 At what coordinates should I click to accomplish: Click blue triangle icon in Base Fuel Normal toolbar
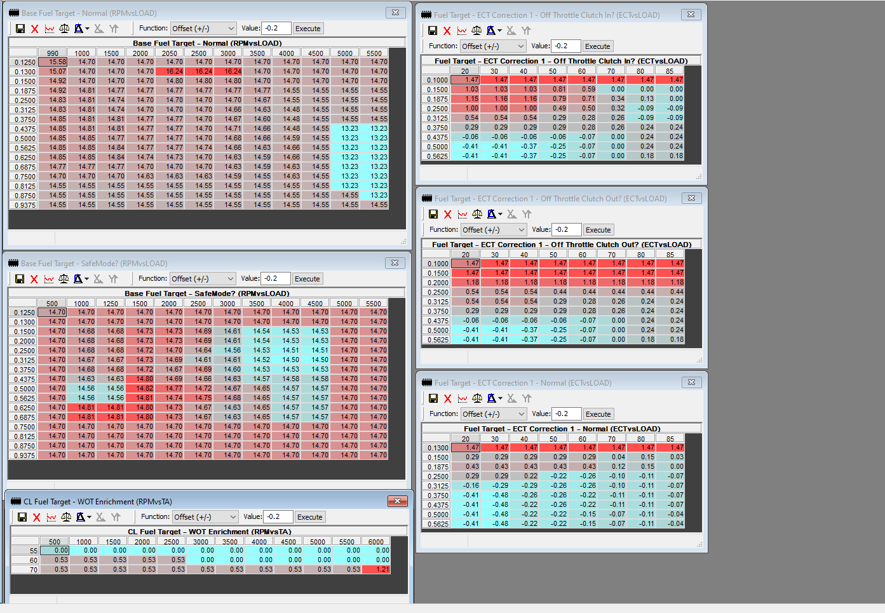tap(78, 29)
